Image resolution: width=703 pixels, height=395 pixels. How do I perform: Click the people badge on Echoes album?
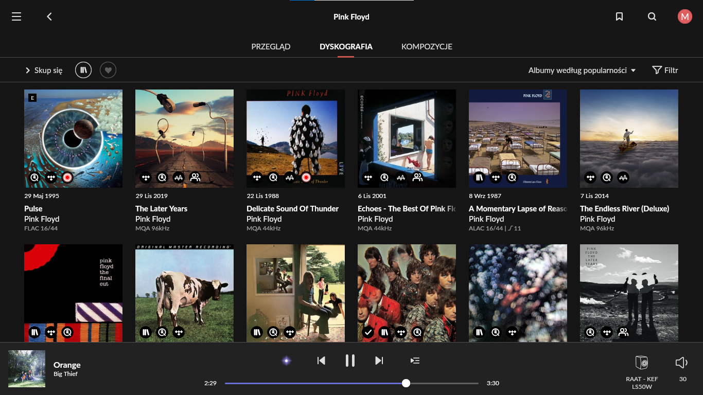417,177
